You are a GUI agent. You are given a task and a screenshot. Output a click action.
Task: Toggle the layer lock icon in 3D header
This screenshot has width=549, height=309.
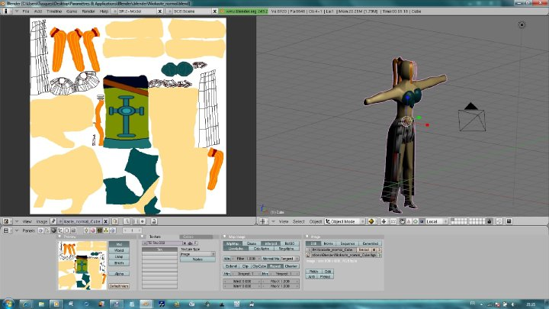pos(490,221)
